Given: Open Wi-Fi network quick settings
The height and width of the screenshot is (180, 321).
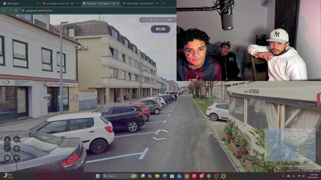Looking at the screenshot, I should click(299, 176).
